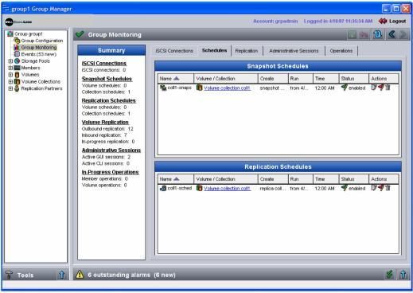This screenshot has width=413, height=293.
Task: Open Events (53 new) tree item
Action: coord(39,54)
